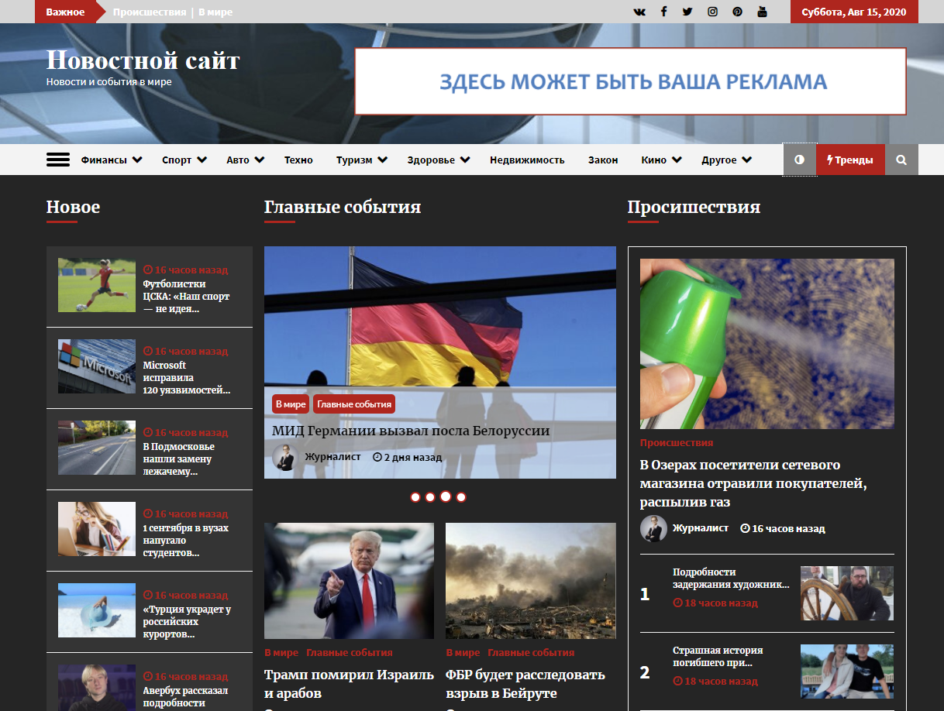This screenshot has height=711, width=944.
Task: Click the Тренды button
Action: (x=850, y=160)
